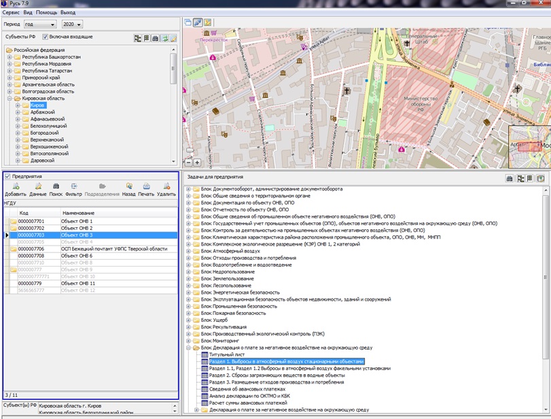Click the Добавить (Add) enterprise icon

pos(15,186)
